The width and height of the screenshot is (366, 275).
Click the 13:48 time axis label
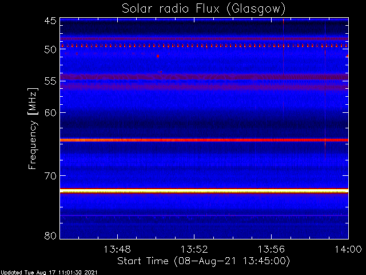click(x=117, y=249)
